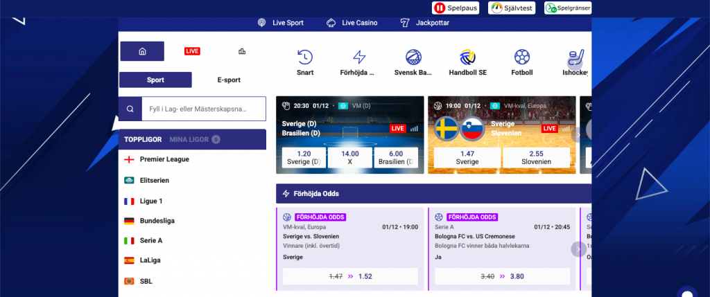Open the MINA LIGOR tab
The image size is (710, 297).
pos(190,139)
